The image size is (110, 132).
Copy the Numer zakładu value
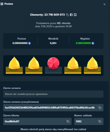(x=100, y=121)
